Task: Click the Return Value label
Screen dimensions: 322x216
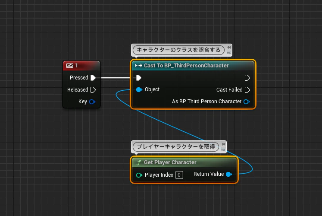Action: [209, 174]
